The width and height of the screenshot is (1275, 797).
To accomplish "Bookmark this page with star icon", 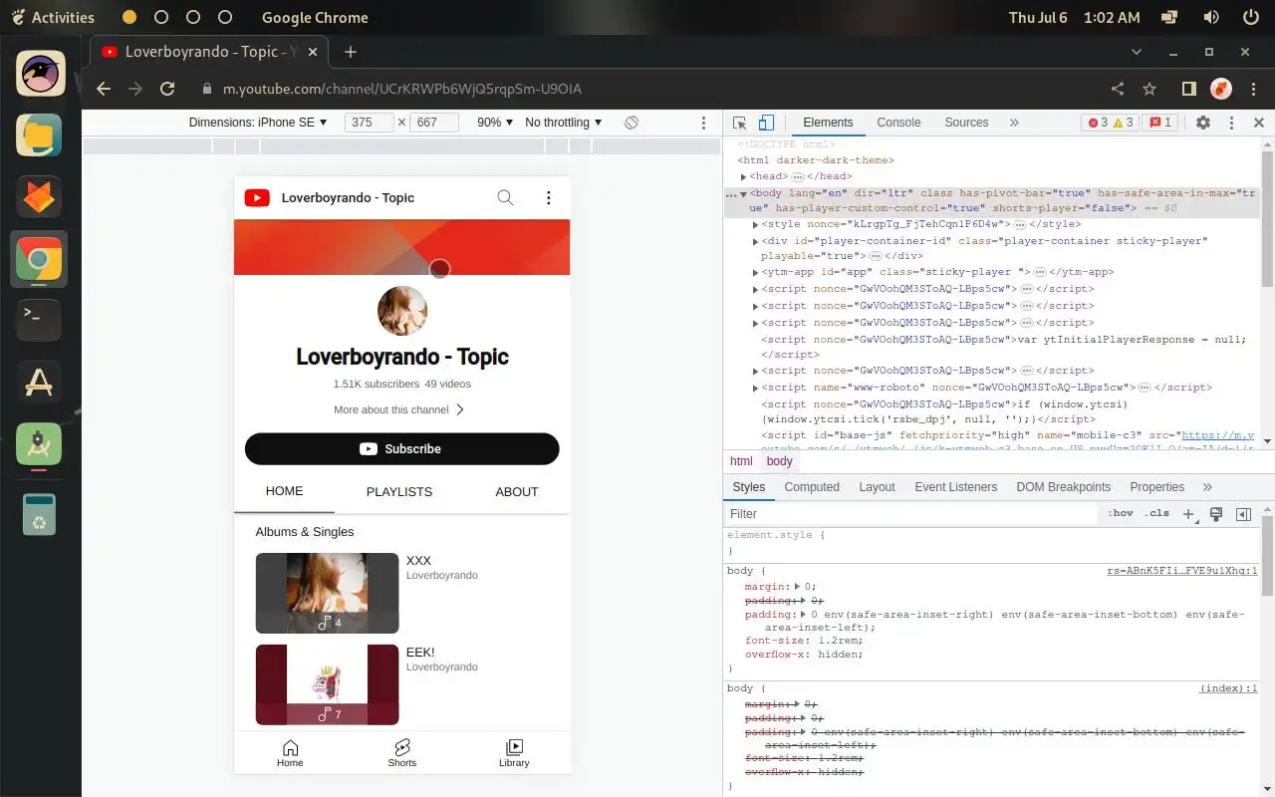I will click(1149, 89).
